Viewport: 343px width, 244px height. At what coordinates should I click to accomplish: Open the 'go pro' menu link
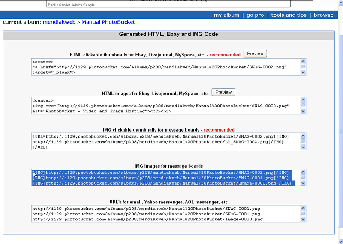click(255, 15)
